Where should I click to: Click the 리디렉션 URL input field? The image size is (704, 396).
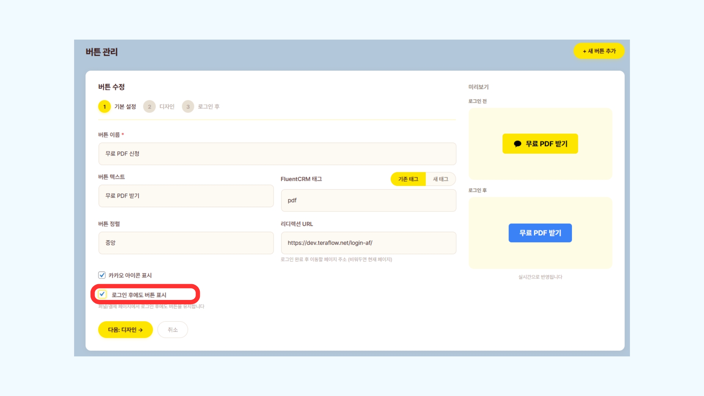pos(368,243)
